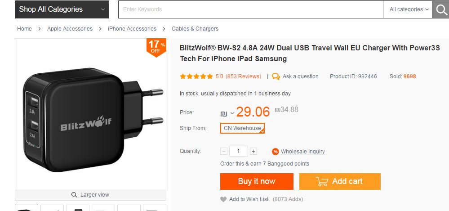Click the heart wish list icon

[223, 199]
